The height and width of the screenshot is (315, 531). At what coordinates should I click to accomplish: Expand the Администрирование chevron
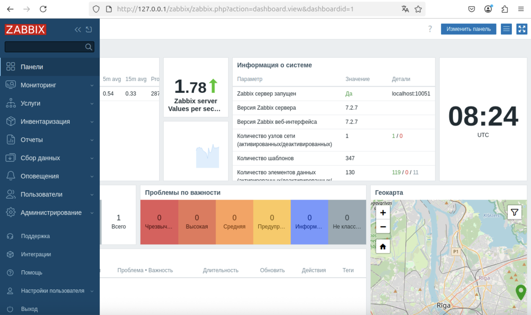pos(92,213)
